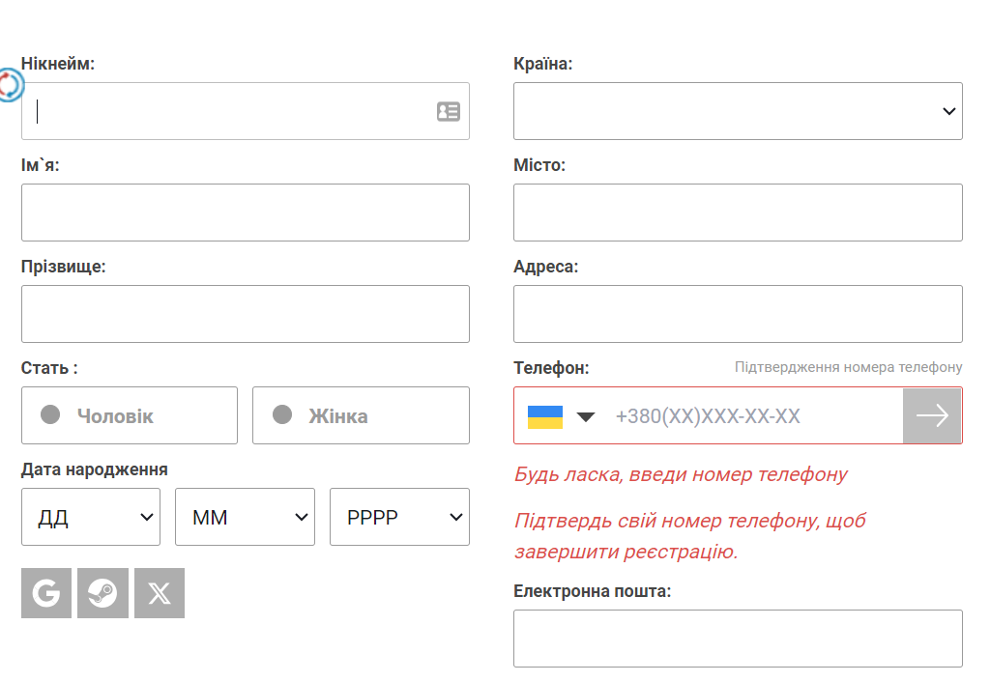Click into the Місто field
Viewport: 990px width, 682px height.
738,213
